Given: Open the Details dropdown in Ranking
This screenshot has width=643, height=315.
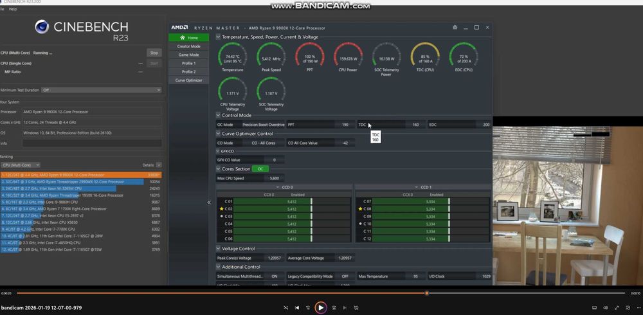Looking at the screenshot, I should point(159,165).
